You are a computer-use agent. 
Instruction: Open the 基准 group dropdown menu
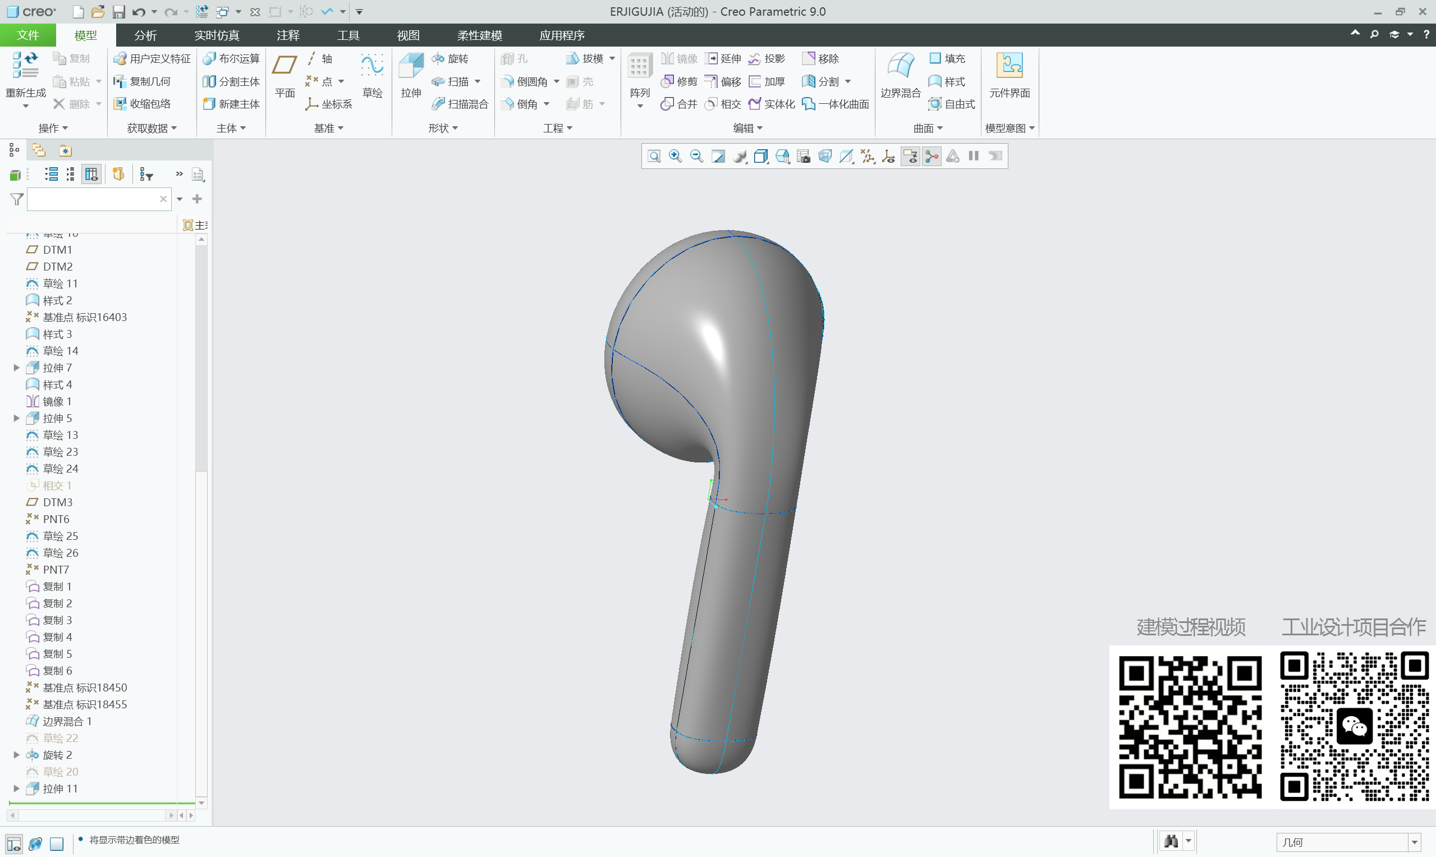click(x=328, y=127)
